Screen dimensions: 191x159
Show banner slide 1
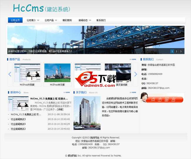click(x=172, y=51)
